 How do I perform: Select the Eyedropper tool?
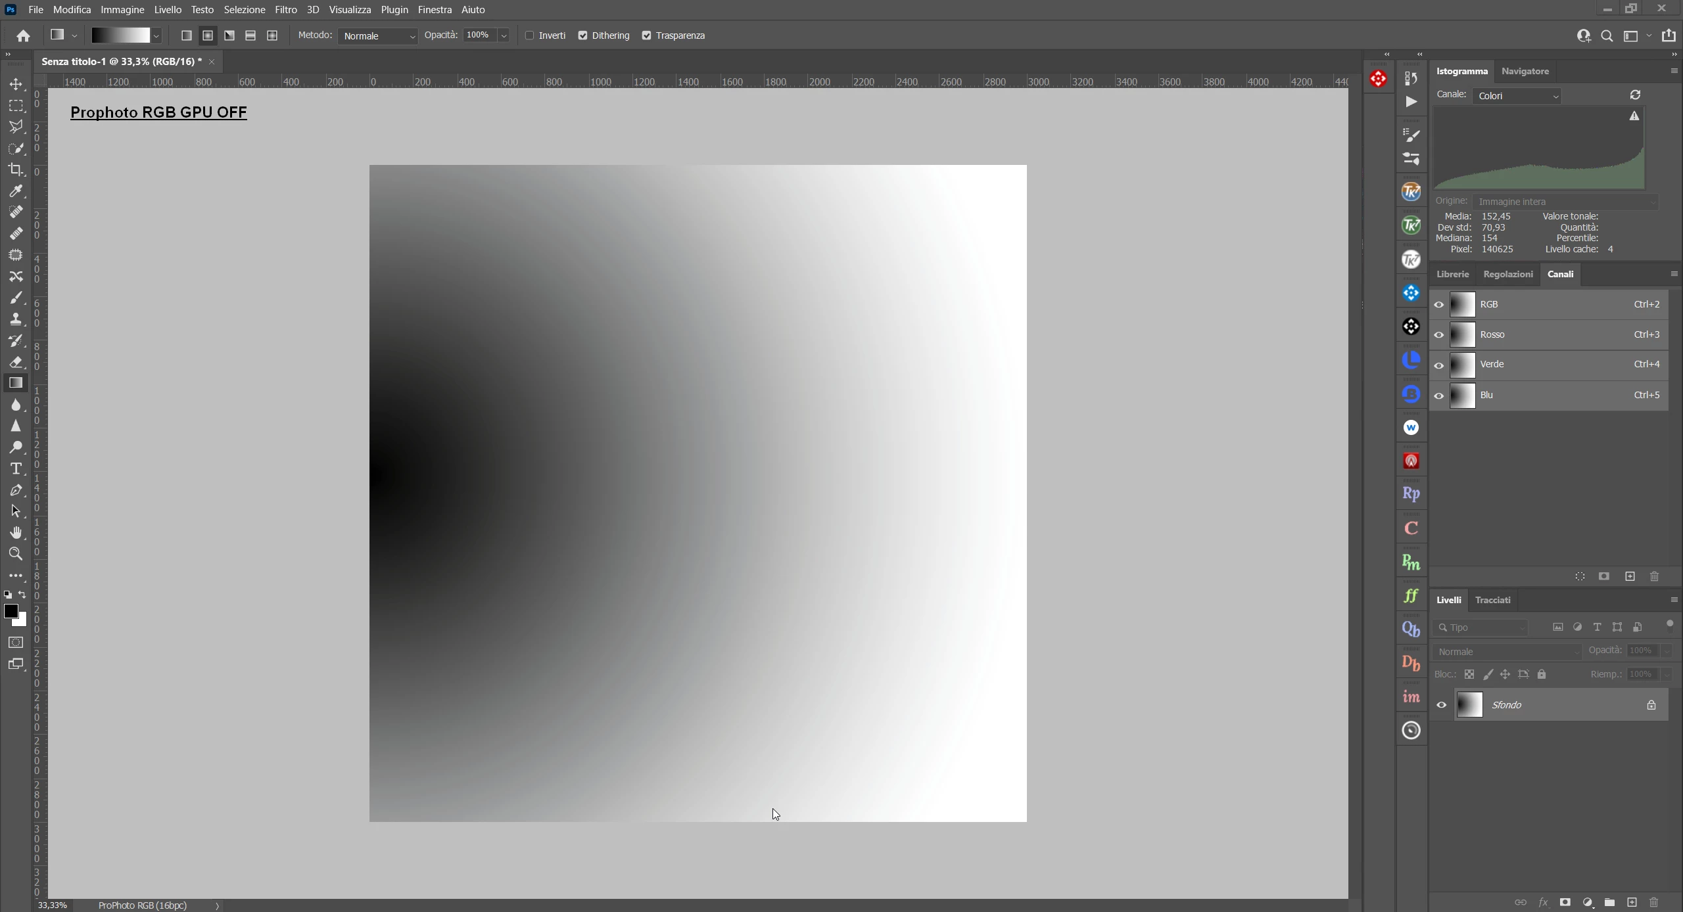(16, 191)
